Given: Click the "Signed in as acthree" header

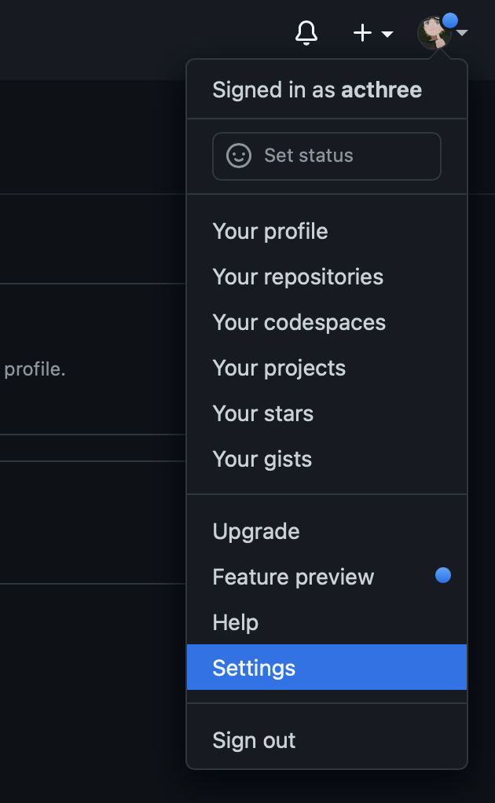Looking at the screenshot, I should click(x=317, y=90).
